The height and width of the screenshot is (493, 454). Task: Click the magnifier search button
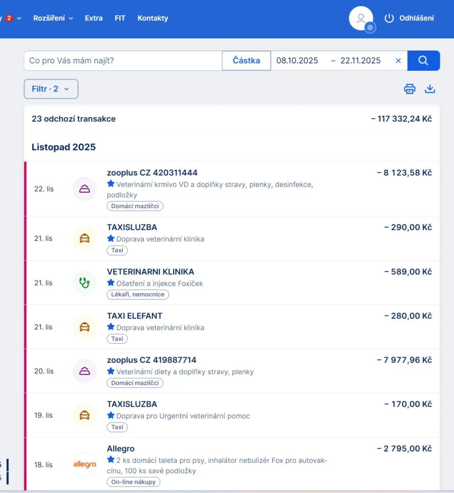423,60
